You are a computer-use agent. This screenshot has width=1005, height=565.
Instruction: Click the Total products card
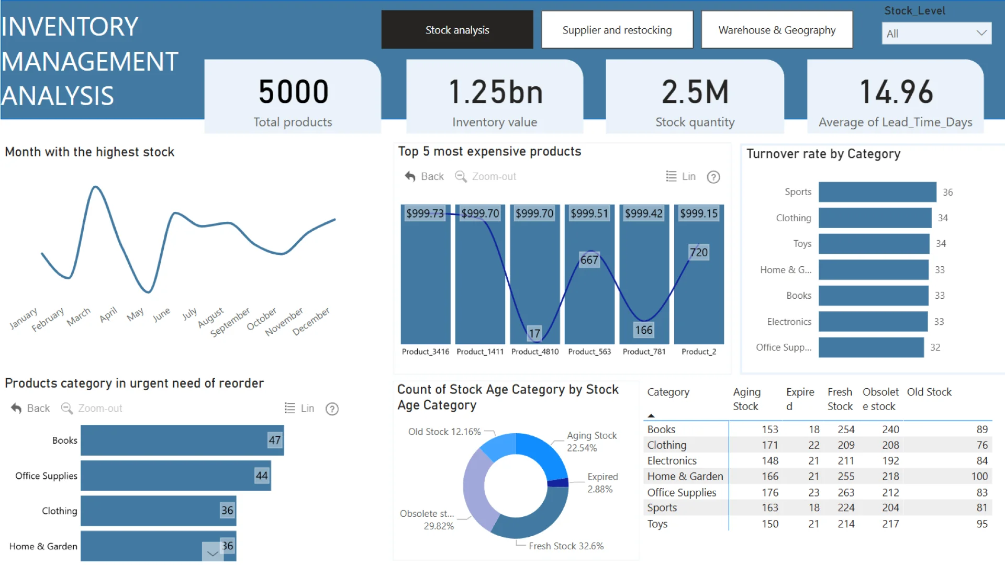tap(293, 99)
